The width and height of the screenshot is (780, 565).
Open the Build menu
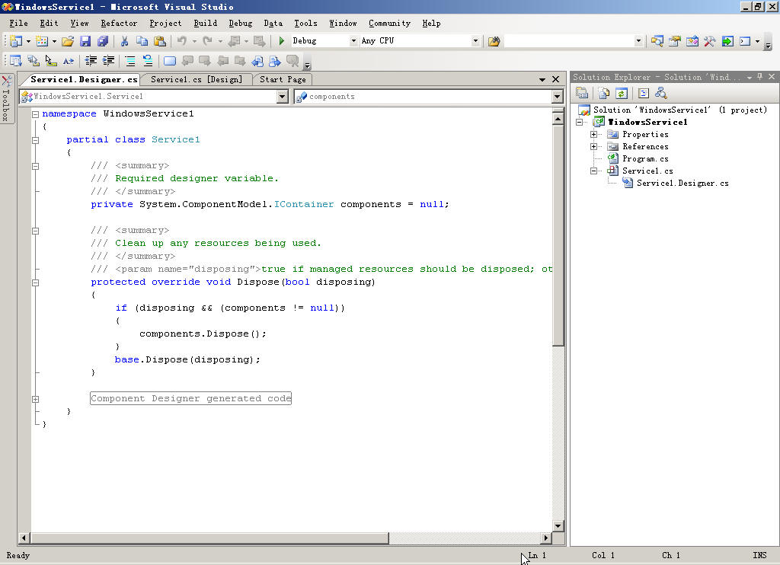(206, 23)
